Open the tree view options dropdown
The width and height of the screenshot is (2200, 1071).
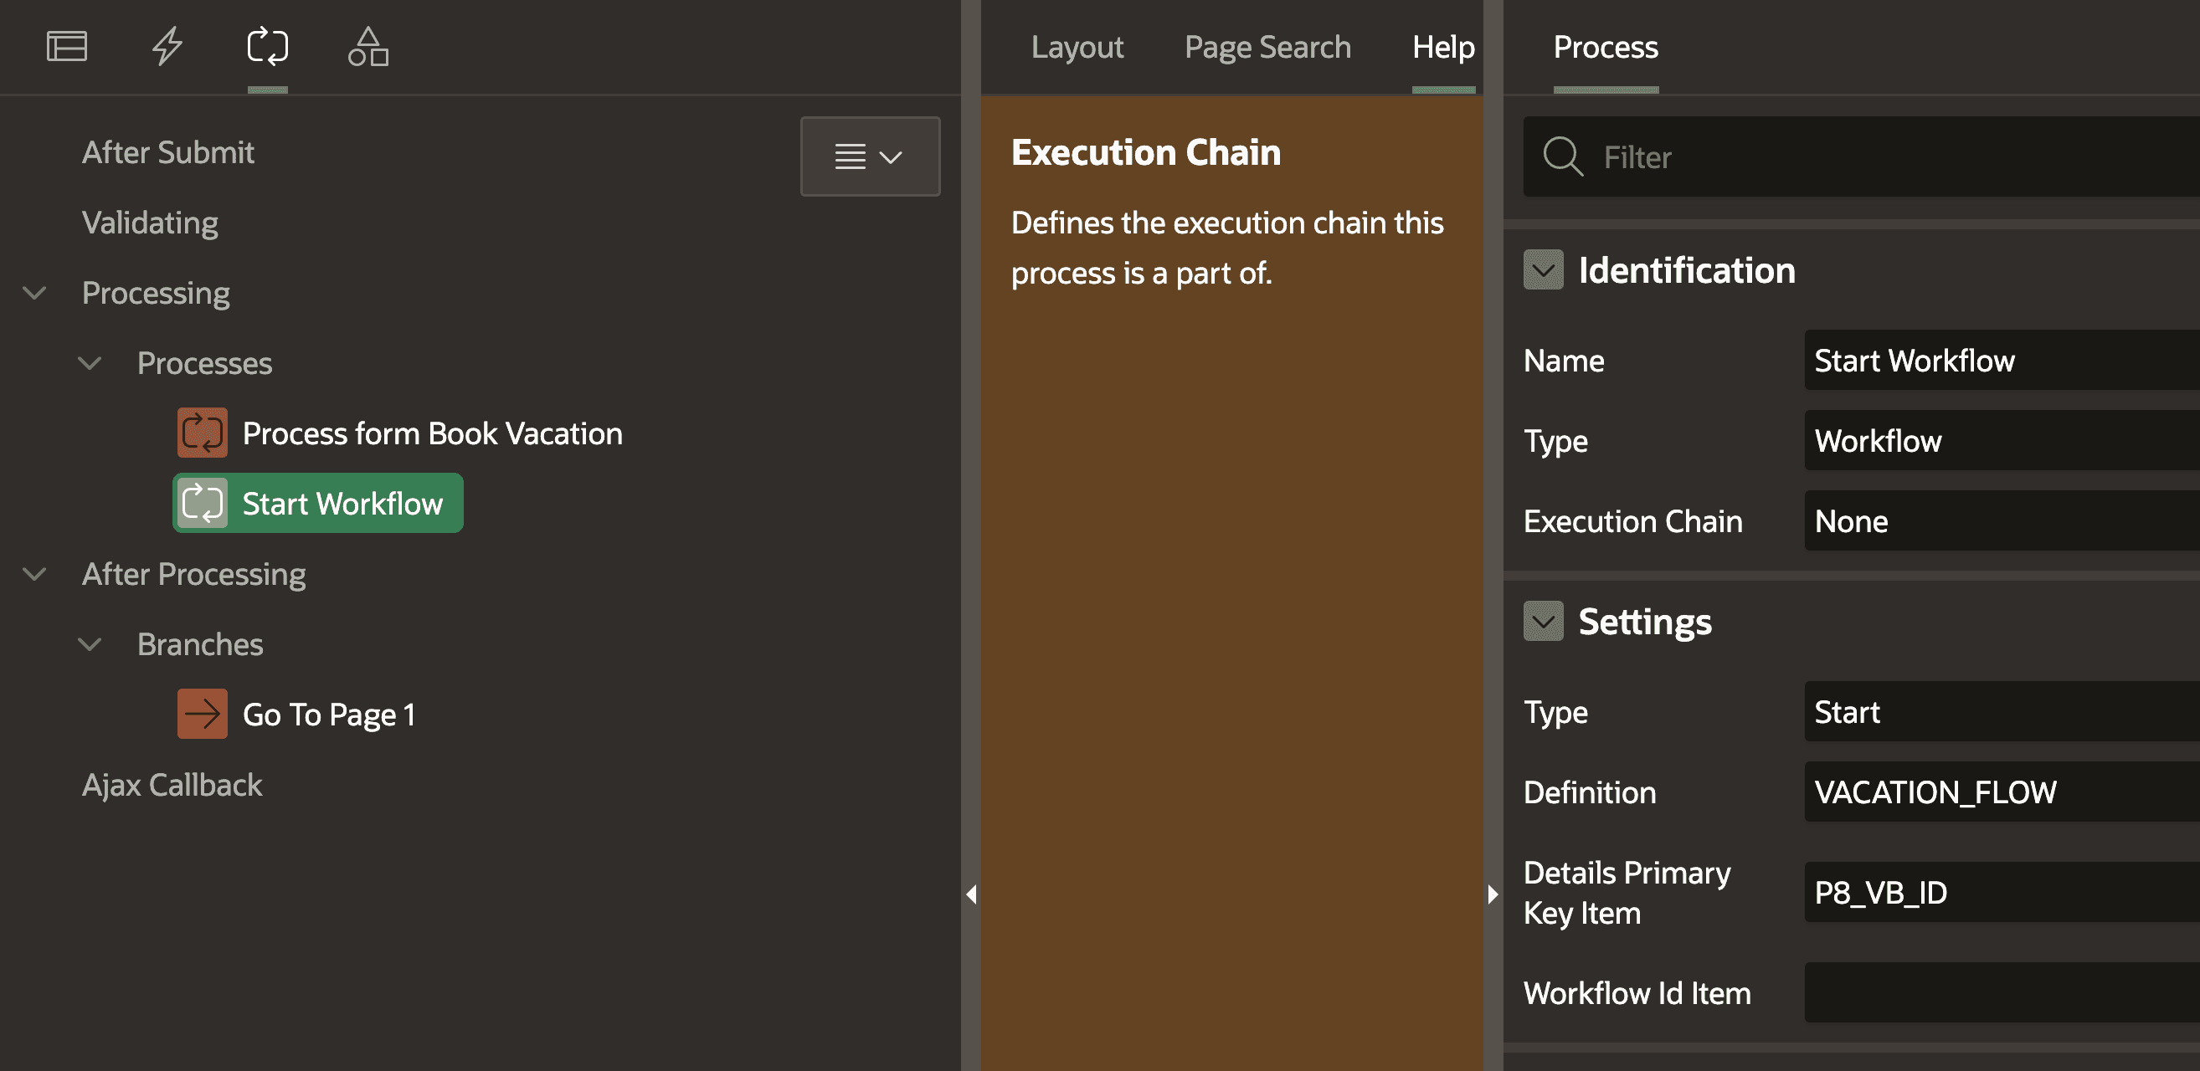870,156
